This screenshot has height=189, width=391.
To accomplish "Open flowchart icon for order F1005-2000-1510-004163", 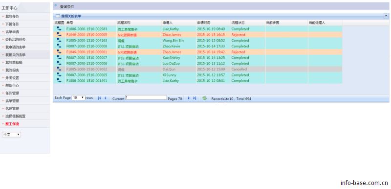I will click(x=59, y=40).
